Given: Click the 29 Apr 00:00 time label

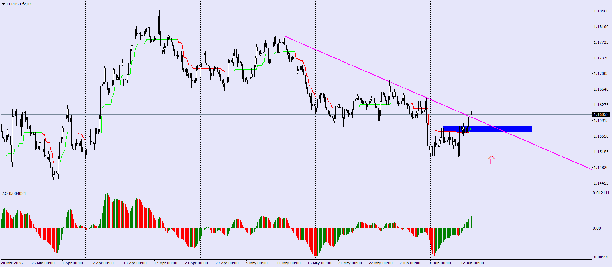Looking at the screenshot, I should click(x=227, y=263).
